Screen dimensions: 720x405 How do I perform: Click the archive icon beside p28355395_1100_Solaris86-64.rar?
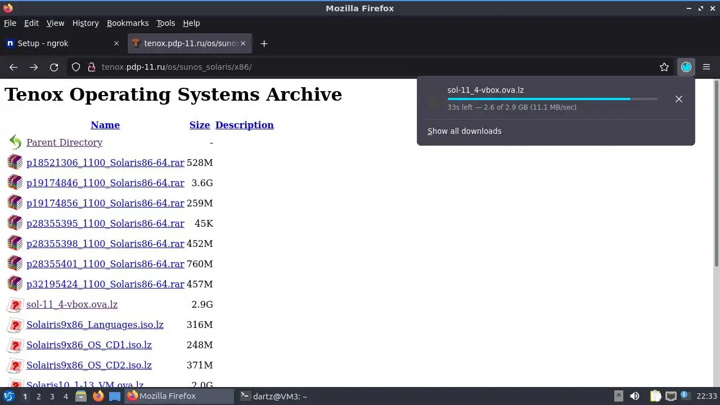15,223
